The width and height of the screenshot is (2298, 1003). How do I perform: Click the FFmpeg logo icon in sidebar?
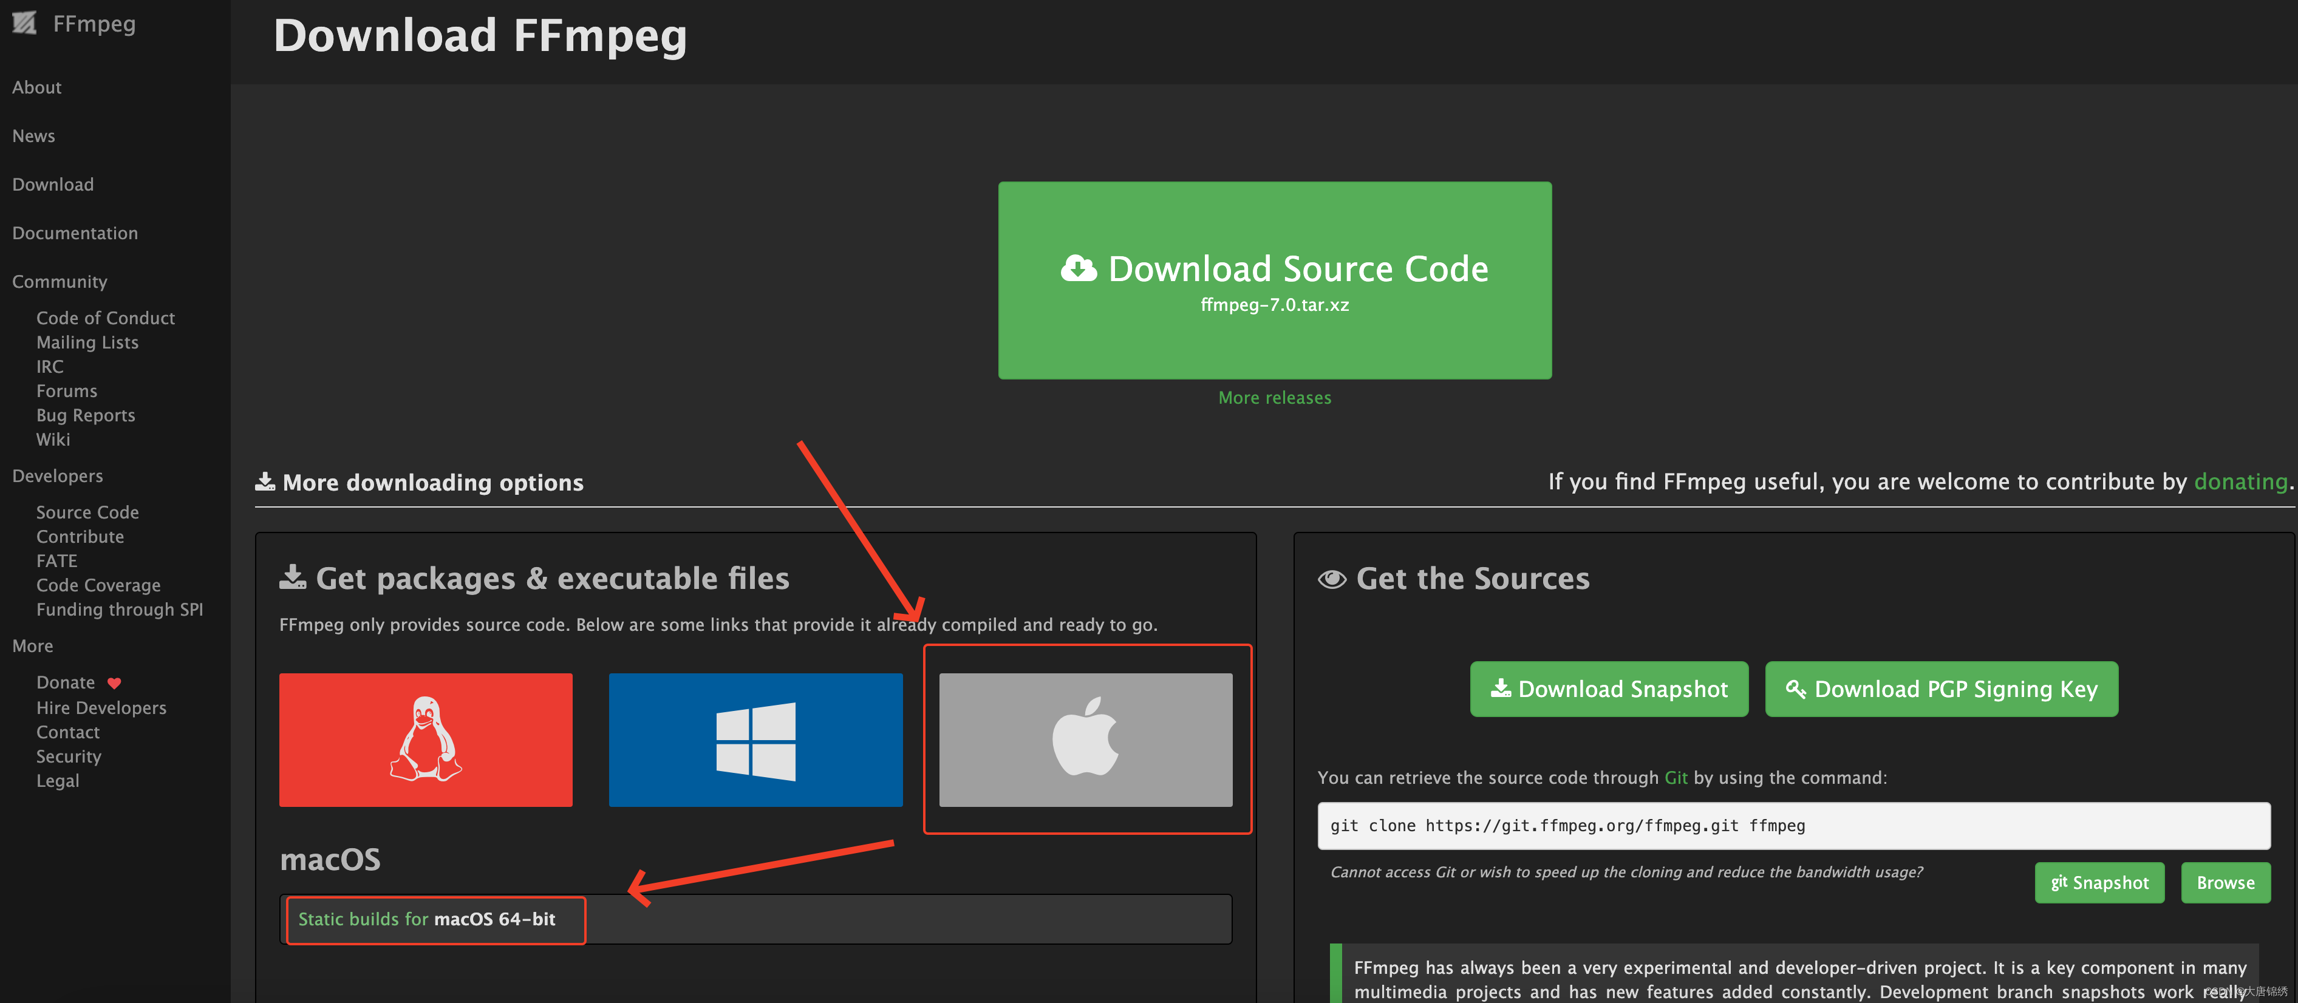[24, 22]
